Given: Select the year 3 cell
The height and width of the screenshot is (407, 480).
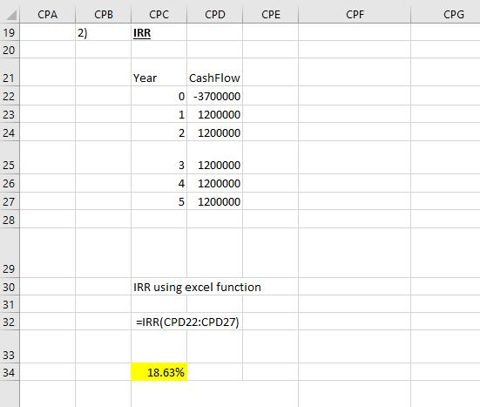Looking at the screenshot, I should [159, 158].
